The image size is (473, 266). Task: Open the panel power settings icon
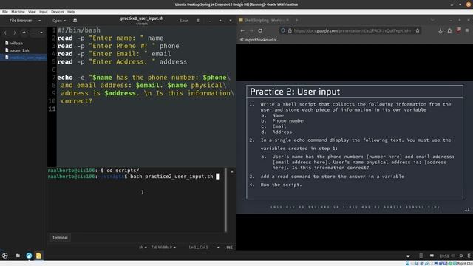(461, 256)
